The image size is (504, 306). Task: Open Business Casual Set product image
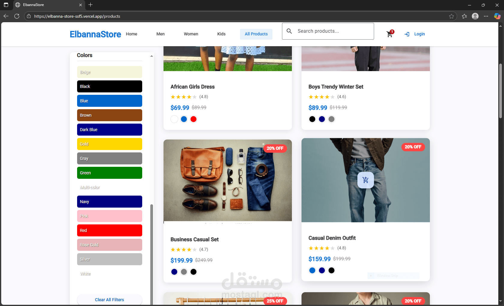point(228,181)
